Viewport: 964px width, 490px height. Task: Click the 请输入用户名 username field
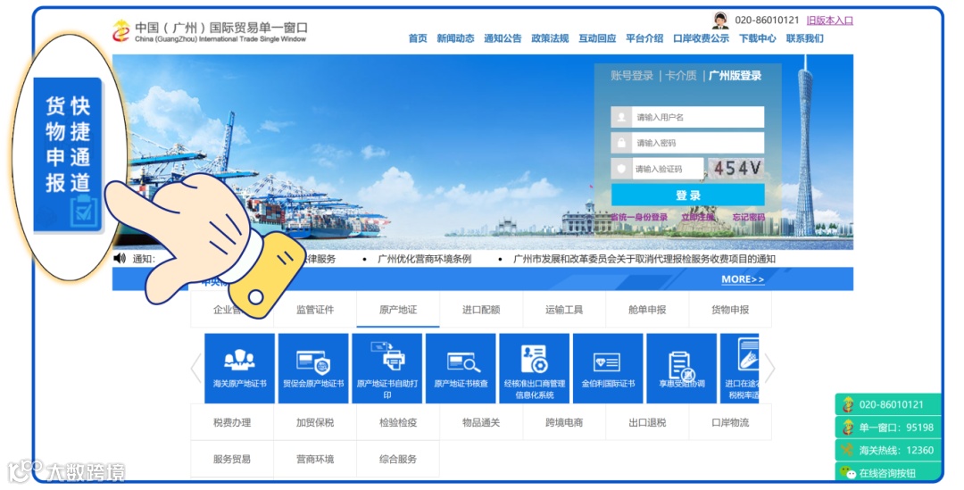(x=687, y=117)
